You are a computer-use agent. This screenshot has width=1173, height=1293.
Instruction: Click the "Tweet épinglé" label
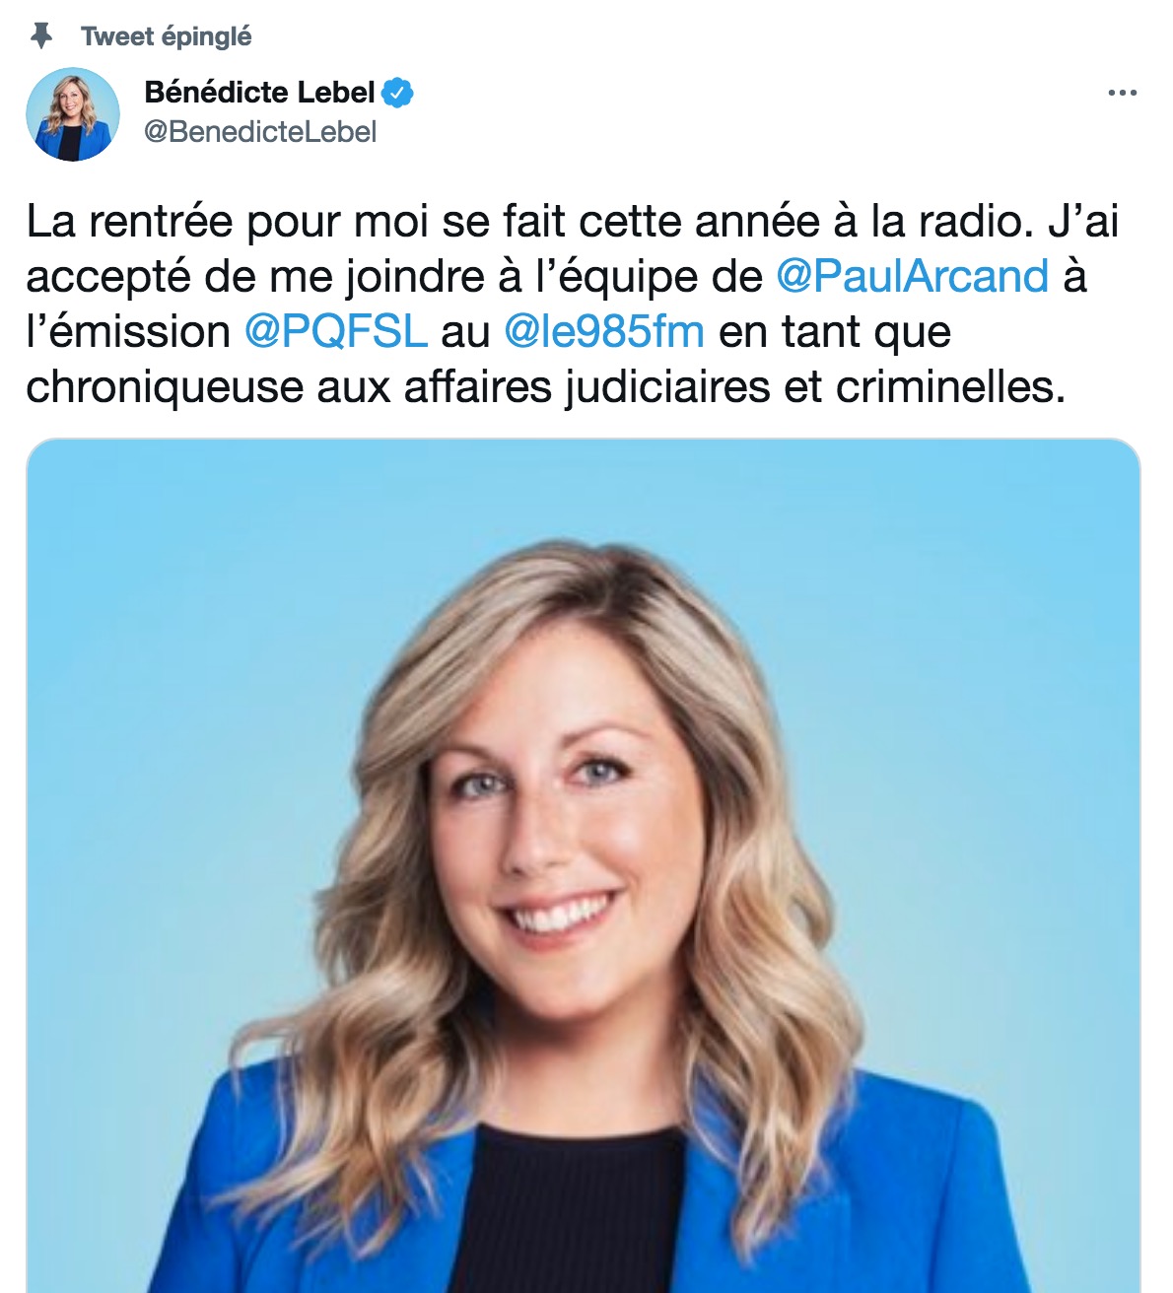[167, 36]
